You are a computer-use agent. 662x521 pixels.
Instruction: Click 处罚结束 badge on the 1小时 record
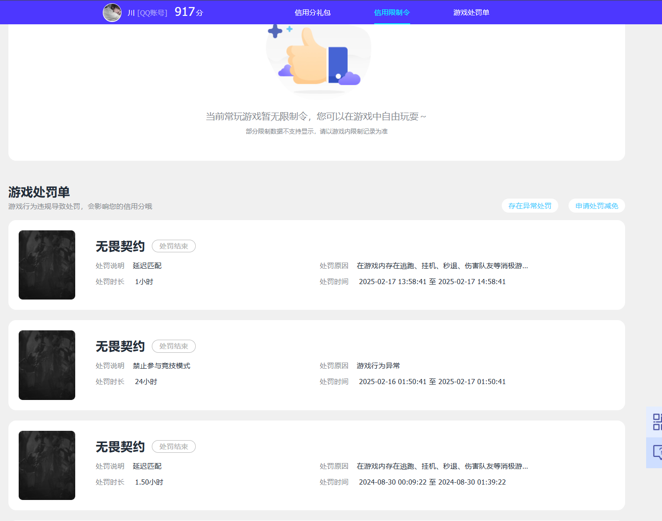(x=174, y=246)
